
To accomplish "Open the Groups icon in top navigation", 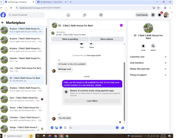I will (x=101, y=15).
